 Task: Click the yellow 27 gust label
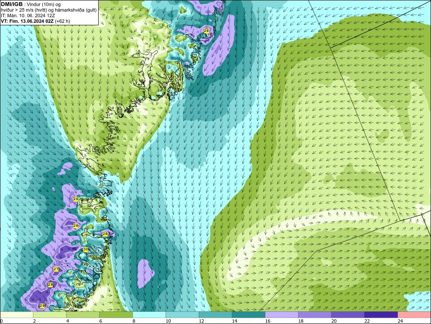tap(56, 269)
